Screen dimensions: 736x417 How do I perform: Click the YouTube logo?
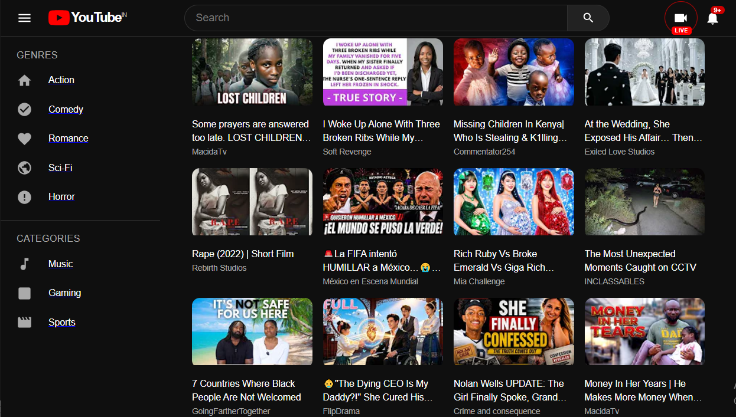tap(87, 18)
